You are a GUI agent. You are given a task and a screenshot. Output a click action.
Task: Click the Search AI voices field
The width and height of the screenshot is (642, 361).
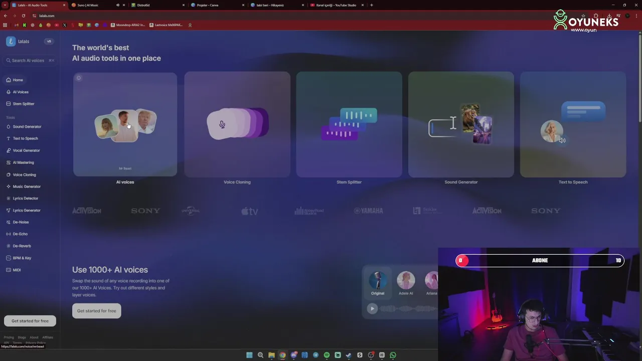click(30, 61)
